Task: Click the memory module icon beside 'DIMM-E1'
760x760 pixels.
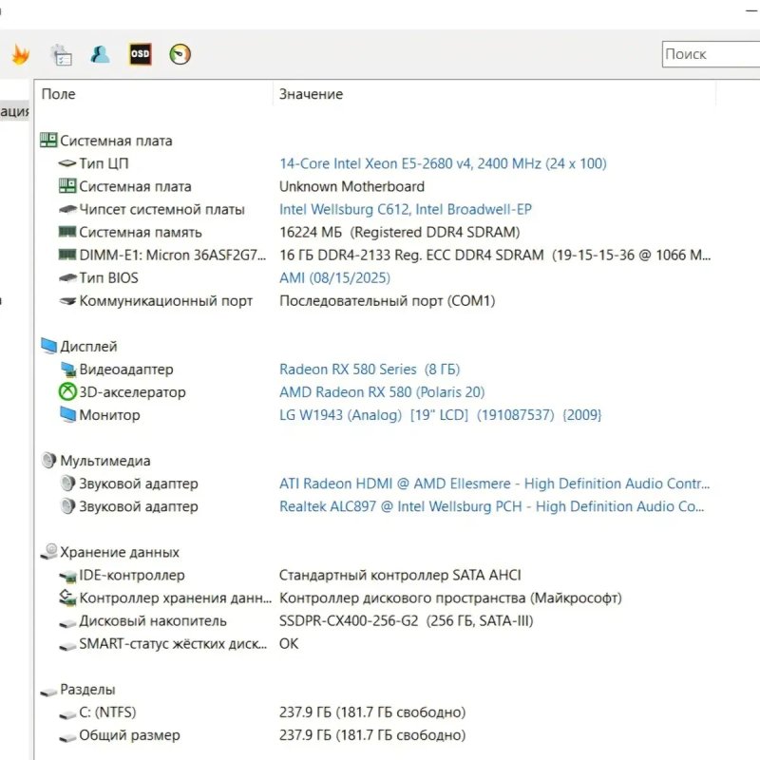Action: (67, 255)
